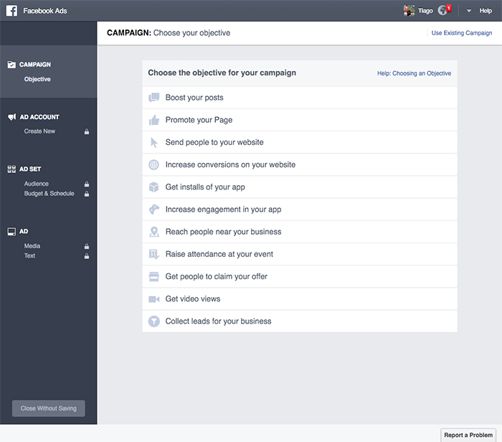Click the Tiago profile name

click(x=425, y=11)
